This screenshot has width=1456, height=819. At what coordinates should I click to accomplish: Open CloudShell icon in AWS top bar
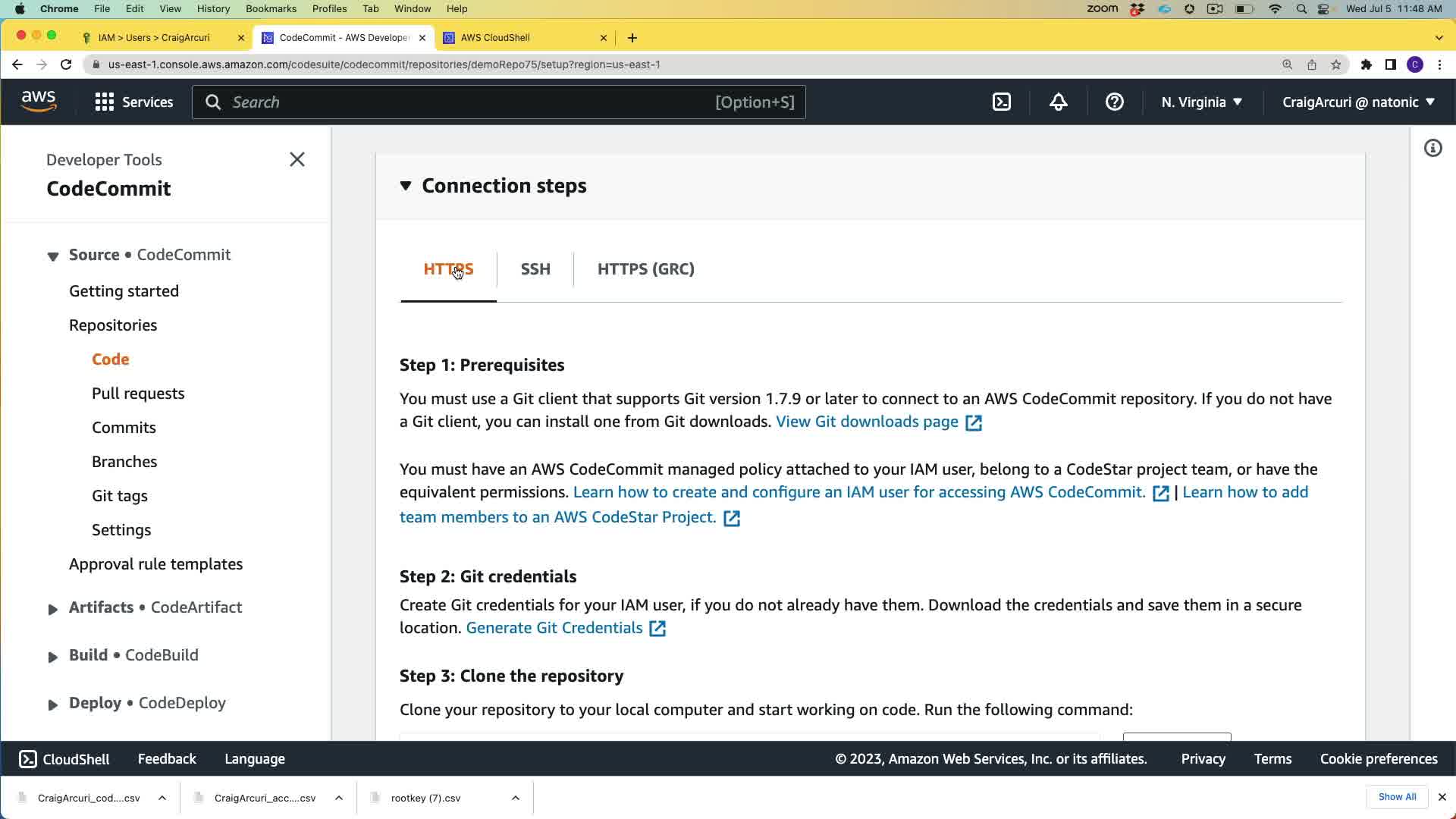1002,102
